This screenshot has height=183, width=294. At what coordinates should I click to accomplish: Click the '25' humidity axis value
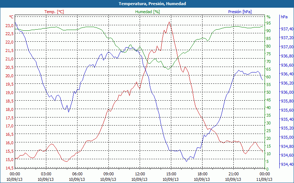pyautogui.click(x=269, y=131)
